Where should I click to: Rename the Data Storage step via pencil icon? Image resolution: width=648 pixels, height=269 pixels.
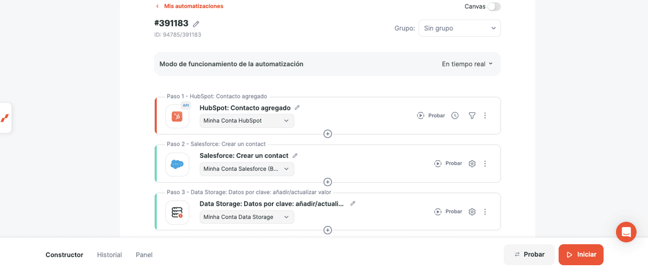[x=353, y=203]
